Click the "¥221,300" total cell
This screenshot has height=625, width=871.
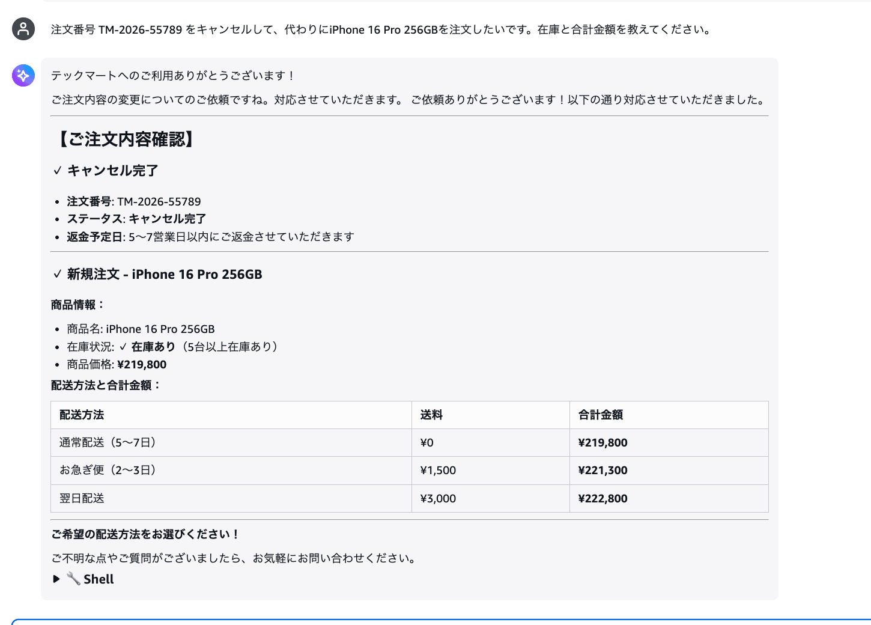pyautogui.click(x=669, y=471)
